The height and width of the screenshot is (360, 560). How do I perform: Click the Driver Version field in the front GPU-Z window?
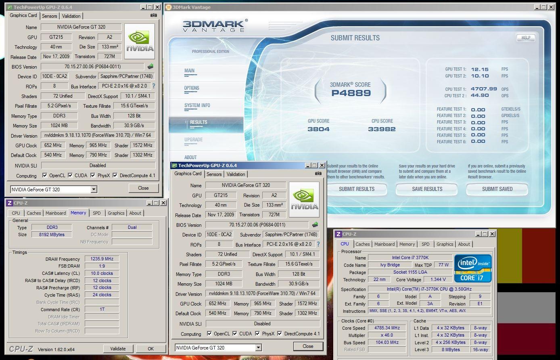pyautogui.click(x=262, y=294)
